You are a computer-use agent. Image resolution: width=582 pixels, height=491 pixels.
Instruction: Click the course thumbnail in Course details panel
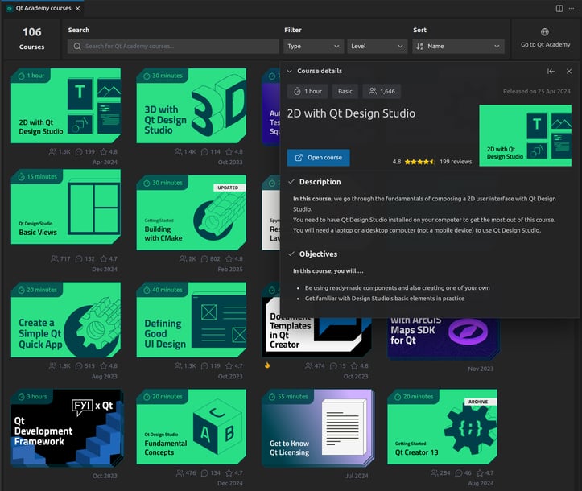point(525,135)
